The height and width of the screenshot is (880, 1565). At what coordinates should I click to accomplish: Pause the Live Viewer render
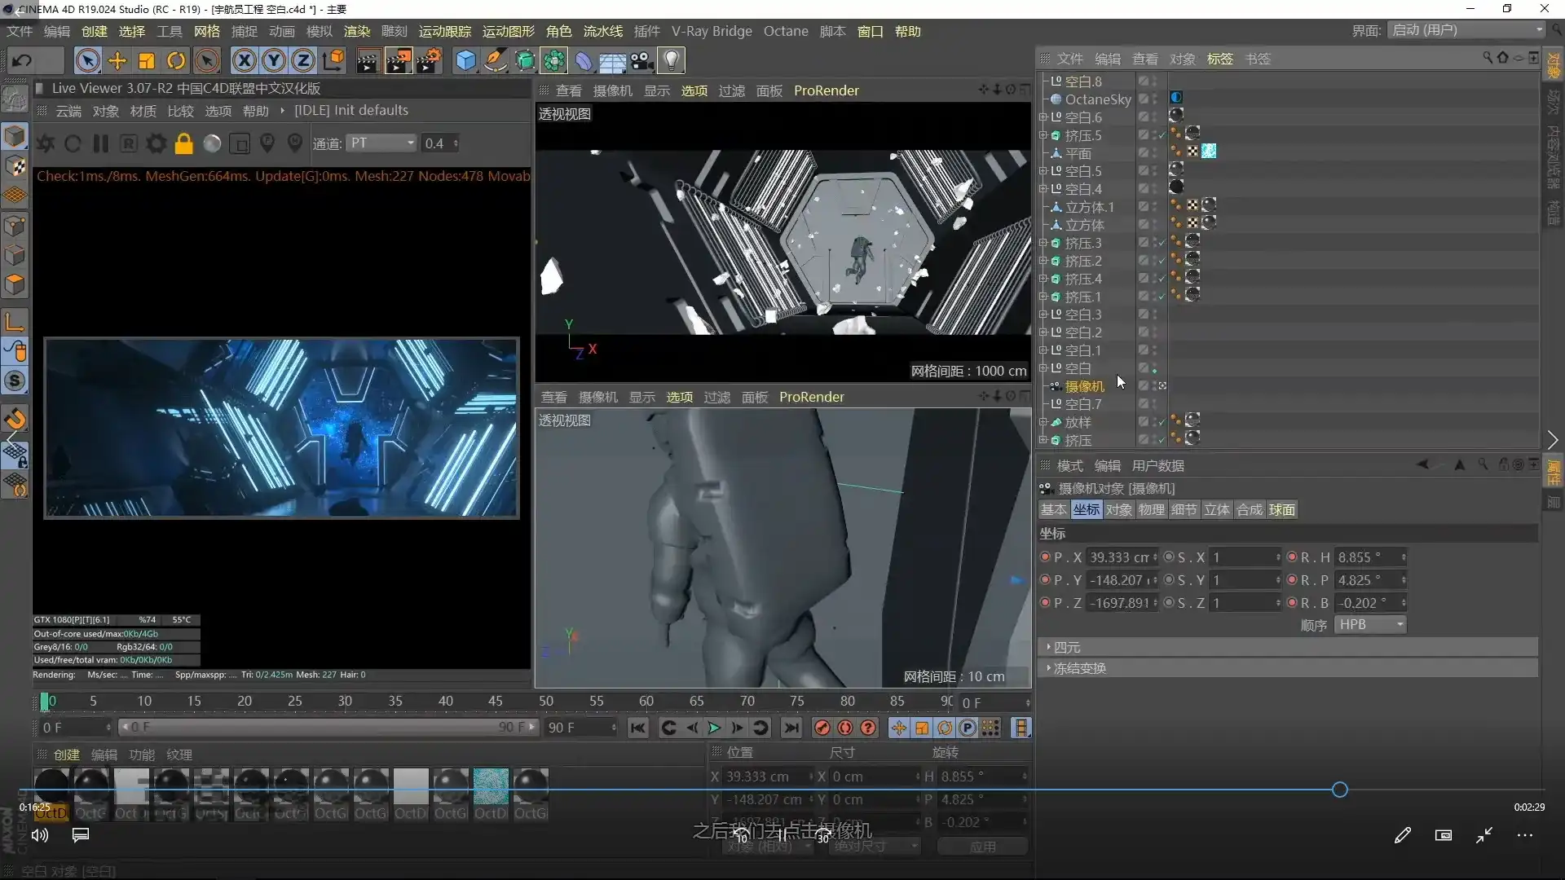coord(101,143)
